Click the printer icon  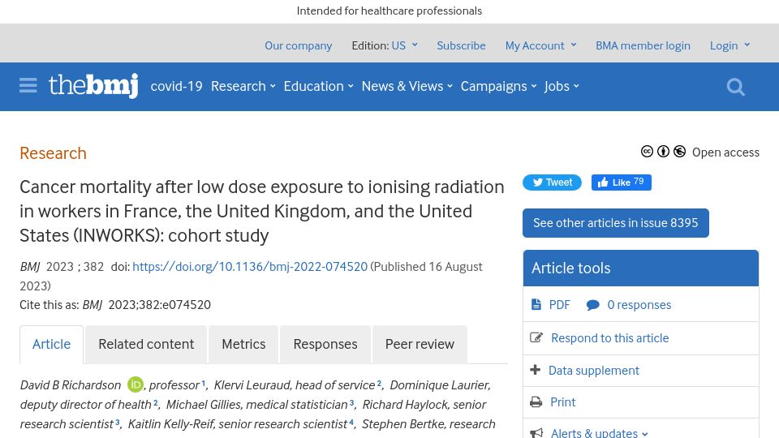point(536,401)
